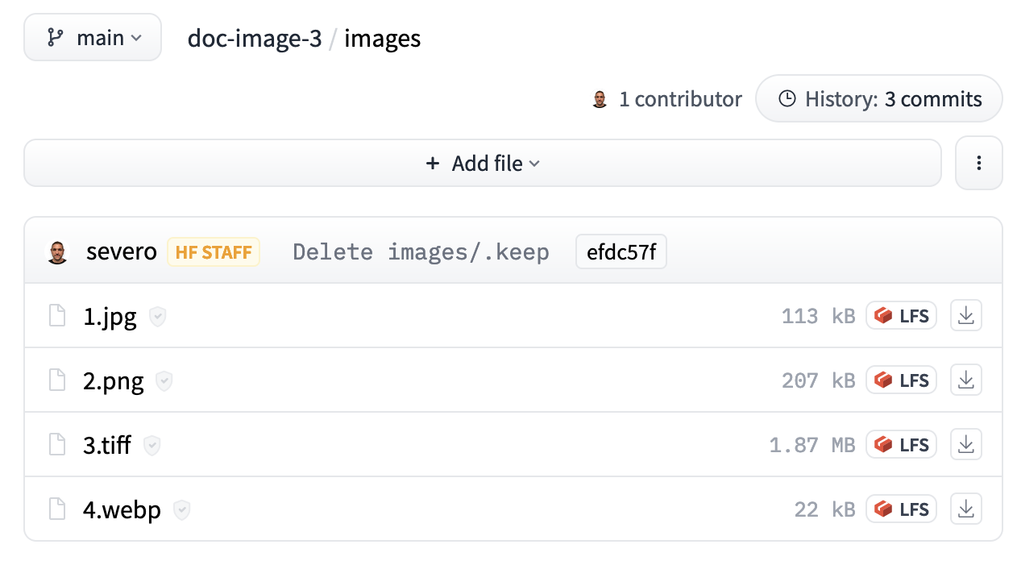The width and height of the screenshot is (1017, 561).
Task: Open the 1.jpg file
Action: point(110,317)
